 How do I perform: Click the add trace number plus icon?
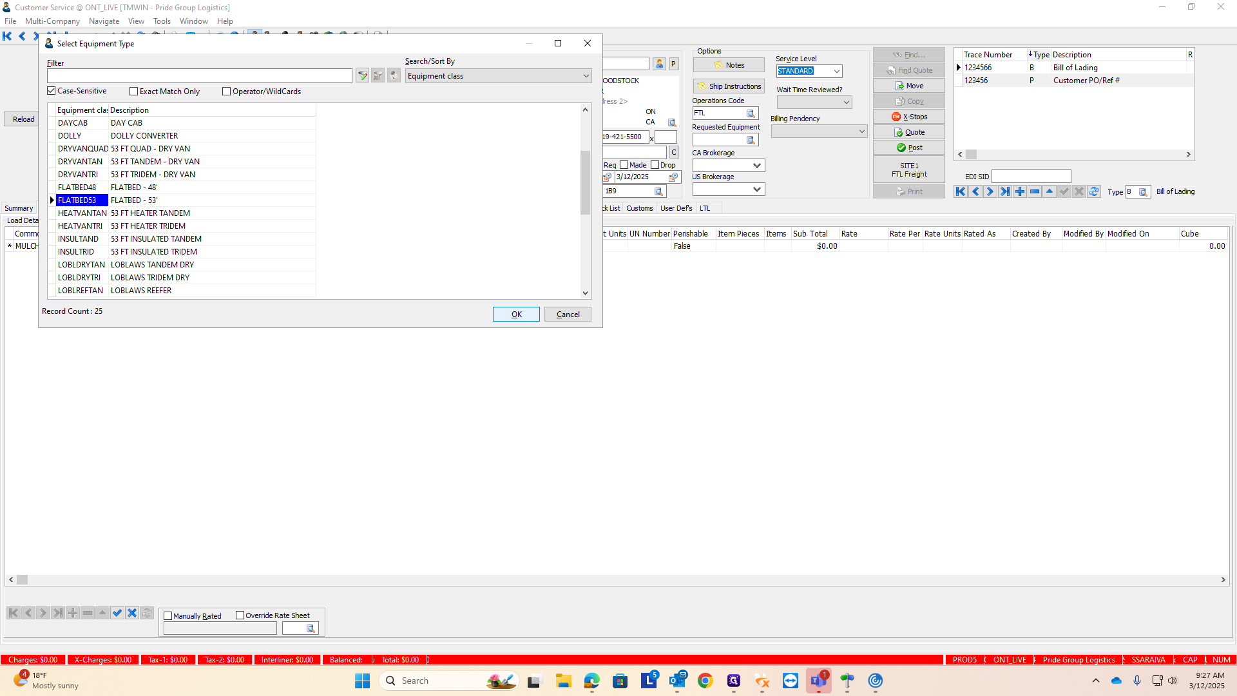pyautogui.click(x=1020, y=191)
